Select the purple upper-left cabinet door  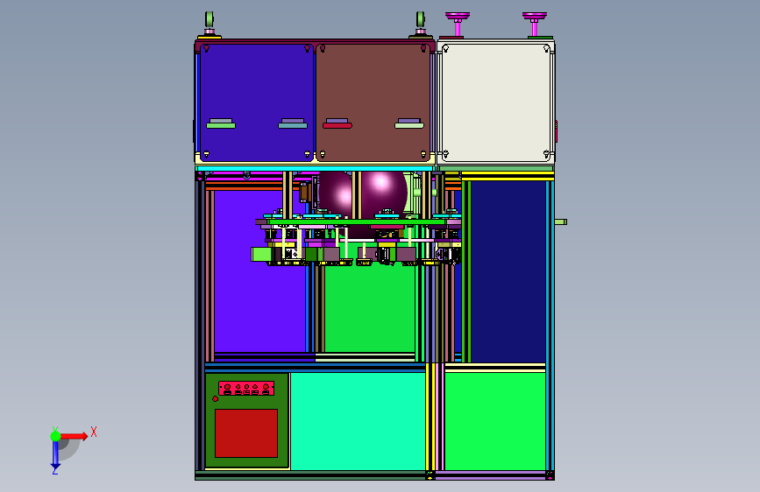pos(257,102)
